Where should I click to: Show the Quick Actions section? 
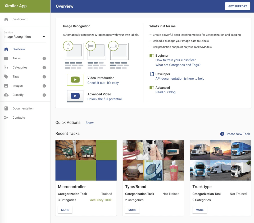pos(89,123)
